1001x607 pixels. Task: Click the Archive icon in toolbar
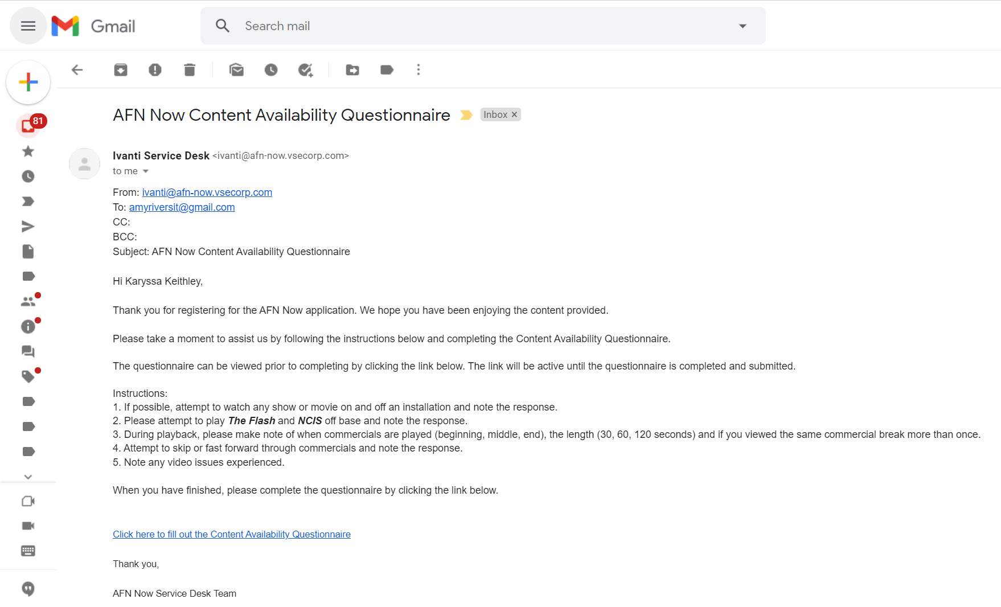[121, 70]
